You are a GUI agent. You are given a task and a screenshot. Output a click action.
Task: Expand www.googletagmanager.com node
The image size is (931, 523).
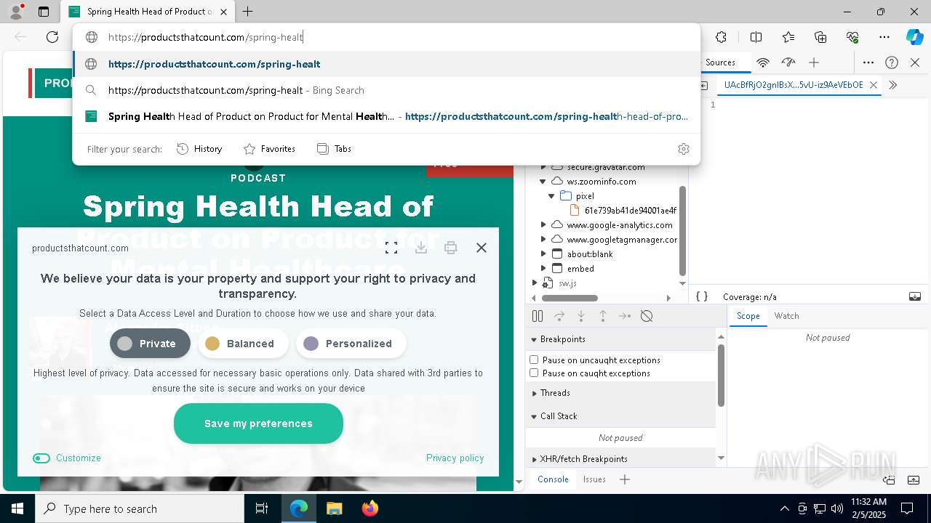point(543,240)
